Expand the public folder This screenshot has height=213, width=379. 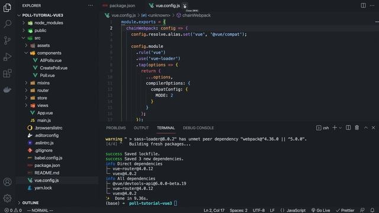[40, 30]
